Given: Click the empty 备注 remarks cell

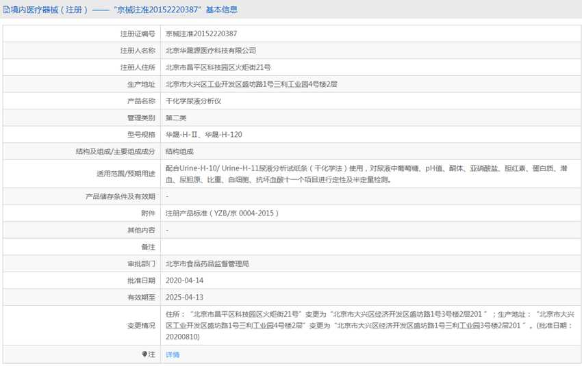Looking at the screenshot, I should tap(370, 247).
